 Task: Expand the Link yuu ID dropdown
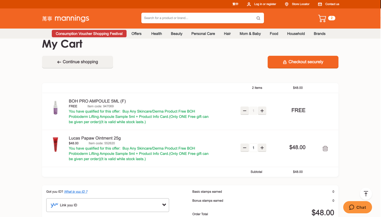(108, 205)
